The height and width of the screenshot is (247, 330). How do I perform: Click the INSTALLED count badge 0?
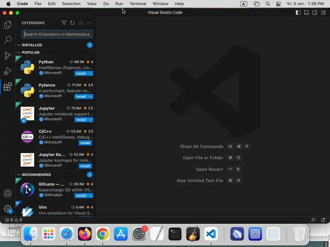(90, 45)
